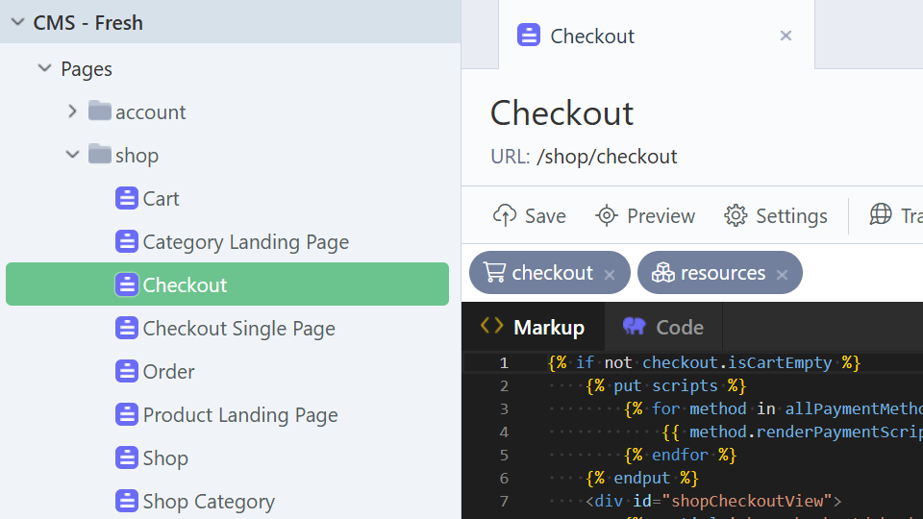Image resolution: width=923 pixels, height=519 pixels.
Task: Remove the resources component
Action: pyautogui.click(x=782, y=274)
